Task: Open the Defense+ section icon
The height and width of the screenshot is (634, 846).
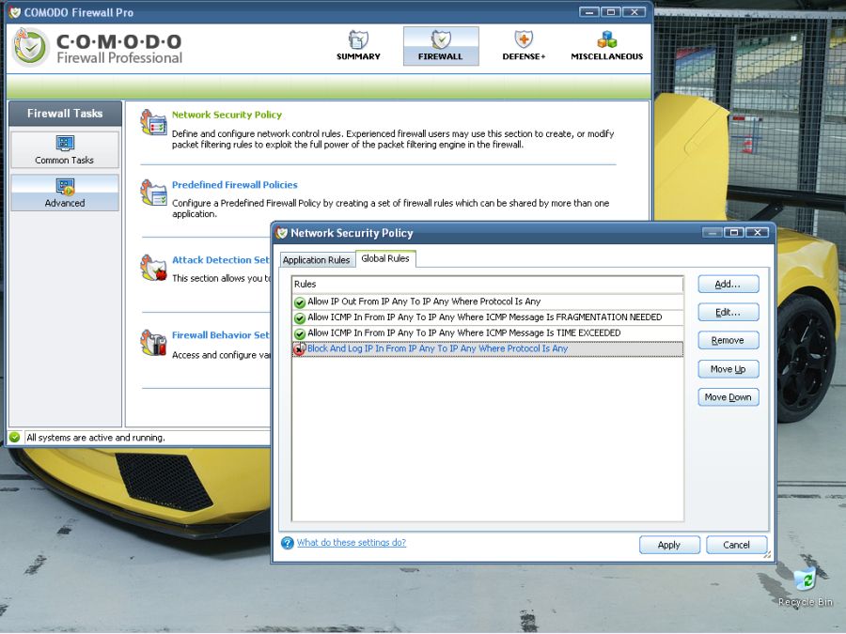Action: click(524, 39)
